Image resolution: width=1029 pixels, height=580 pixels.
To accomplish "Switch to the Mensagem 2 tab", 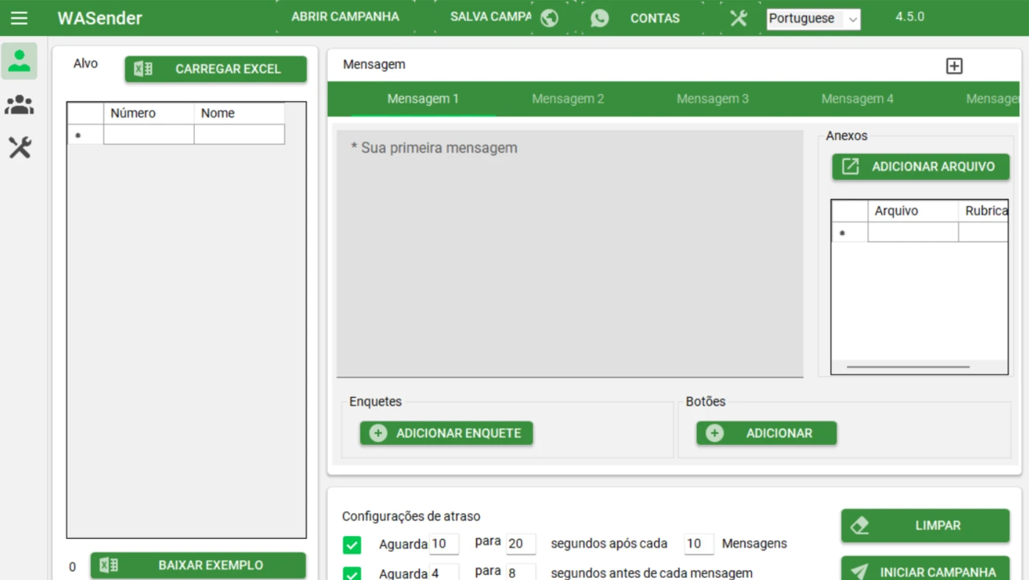I will [x=567, y=99].
